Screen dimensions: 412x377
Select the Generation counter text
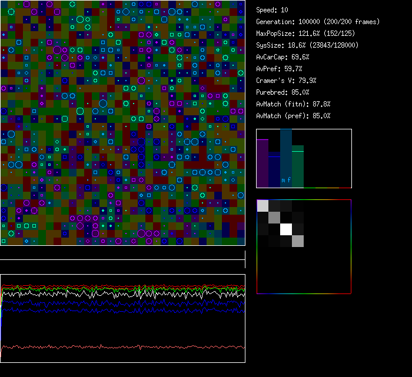318,22
